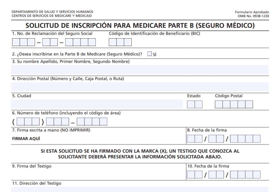This screenshot has height=192, width=279.
Task: Click 'Formulario Aprobado' text
Action: point(252,12)
